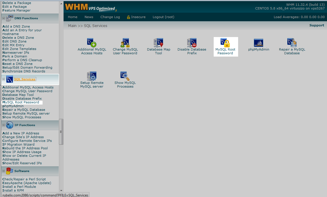Click the Change MySQL User Password icon

(x=125, y=43)
